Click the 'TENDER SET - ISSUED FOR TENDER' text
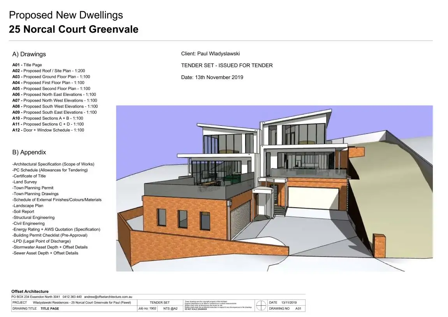448x317 pixels. [227, 65]
